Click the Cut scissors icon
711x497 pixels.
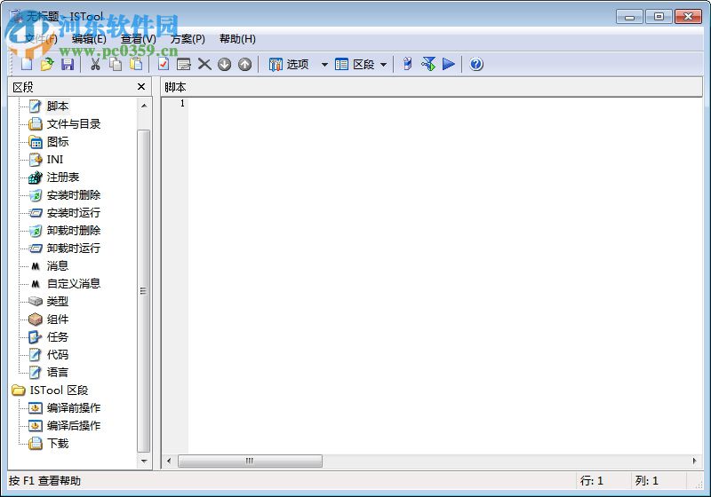[x=95, y=64]
